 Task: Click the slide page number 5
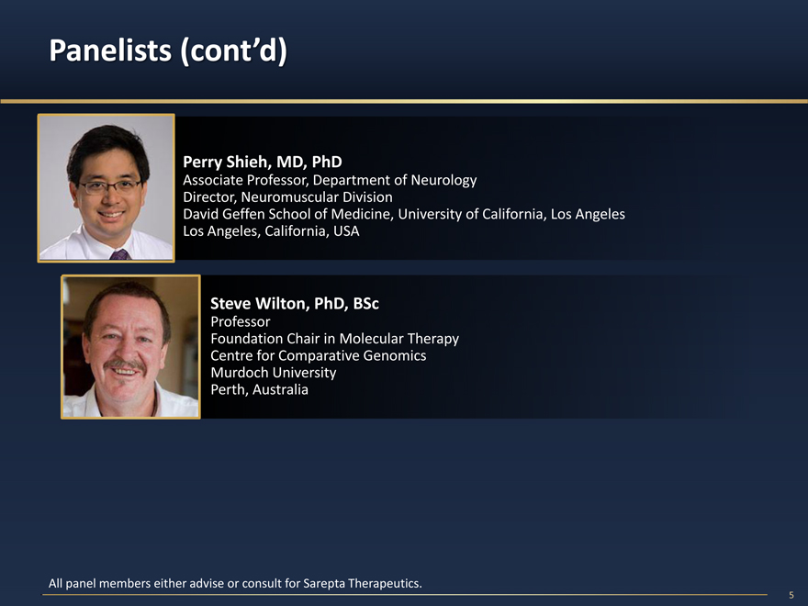pos(791,595)
